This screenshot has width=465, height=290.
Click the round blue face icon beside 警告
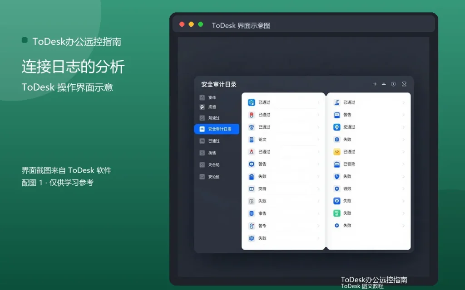pyautogui.click(x=252, y=164)
